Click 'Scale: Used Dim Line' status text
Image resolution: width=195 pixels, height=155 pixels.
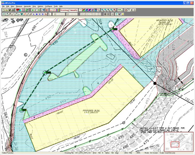click(167, 153)
